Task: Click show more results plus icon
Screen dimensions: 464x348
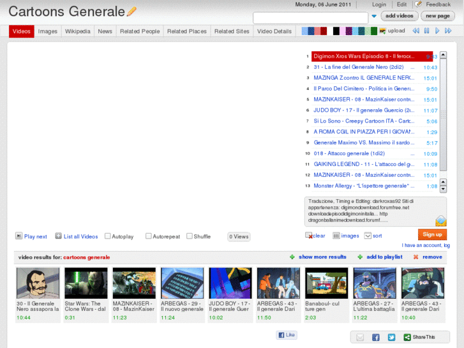Action: point(292,257)
